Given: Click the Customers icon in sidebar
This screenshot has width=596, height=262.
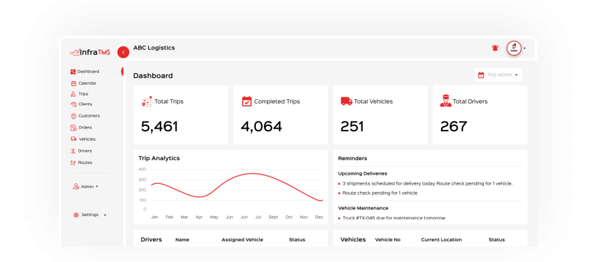Looking at the screenshot, I should tap(73, 115).
